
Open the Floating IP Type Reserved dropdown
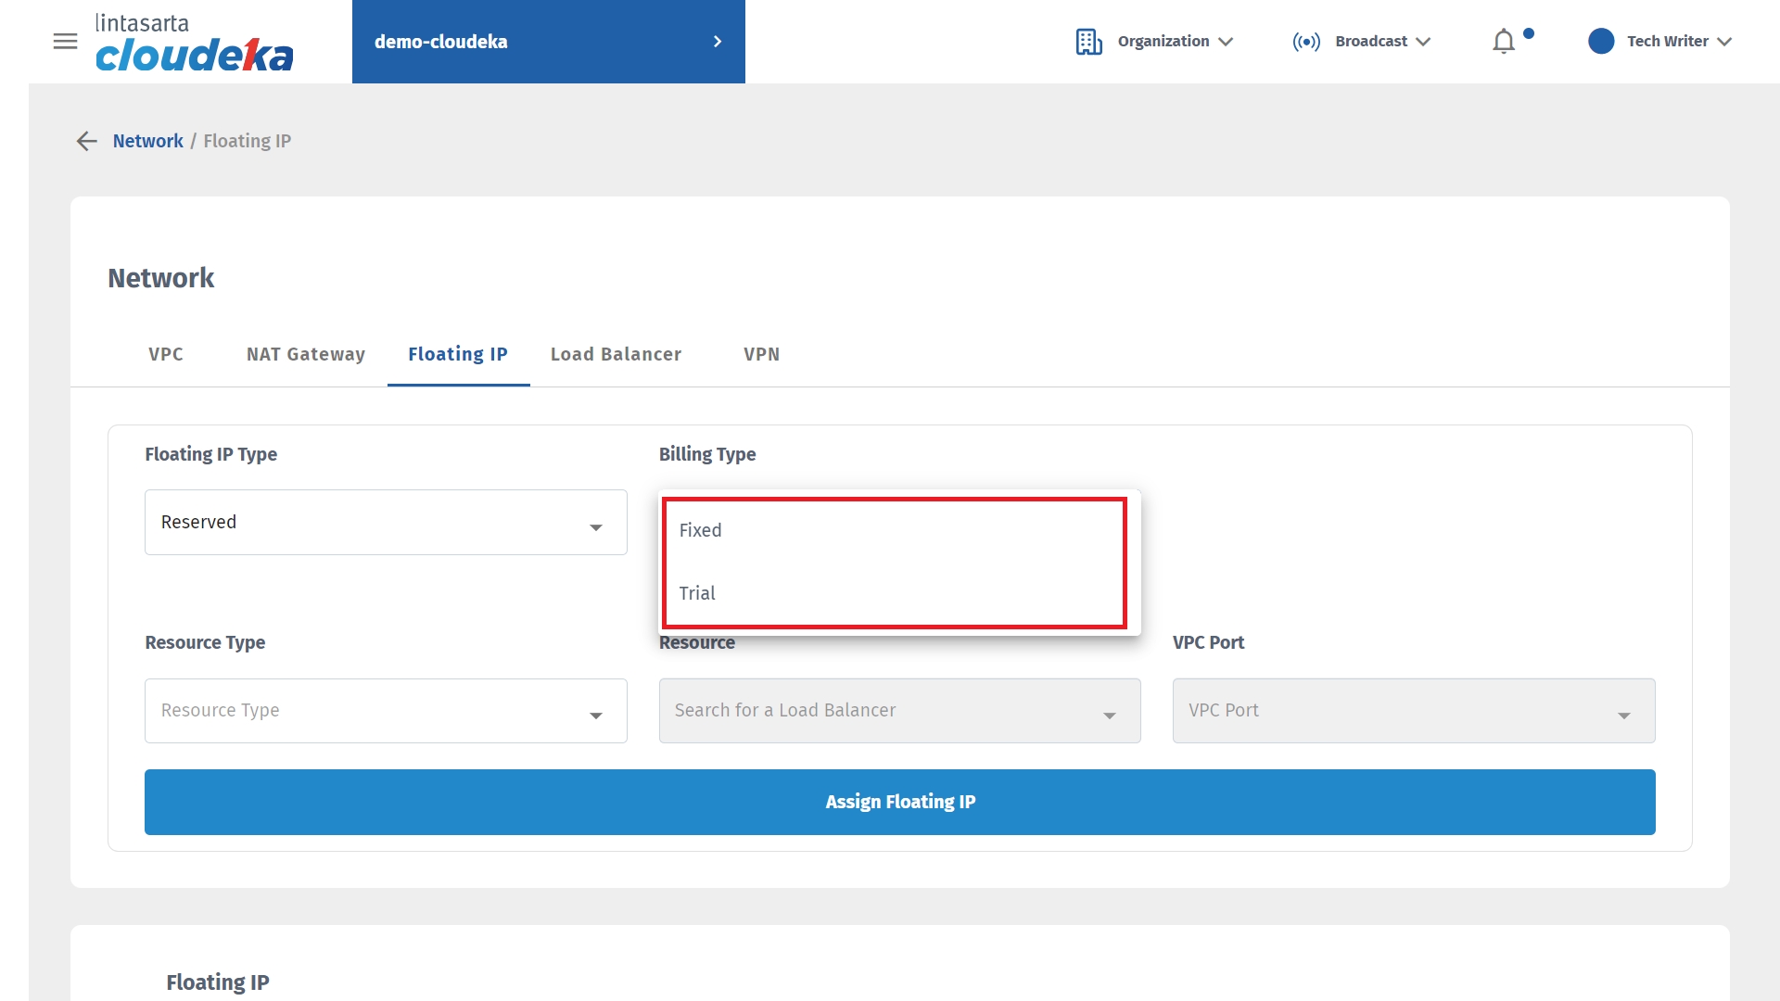386,523
